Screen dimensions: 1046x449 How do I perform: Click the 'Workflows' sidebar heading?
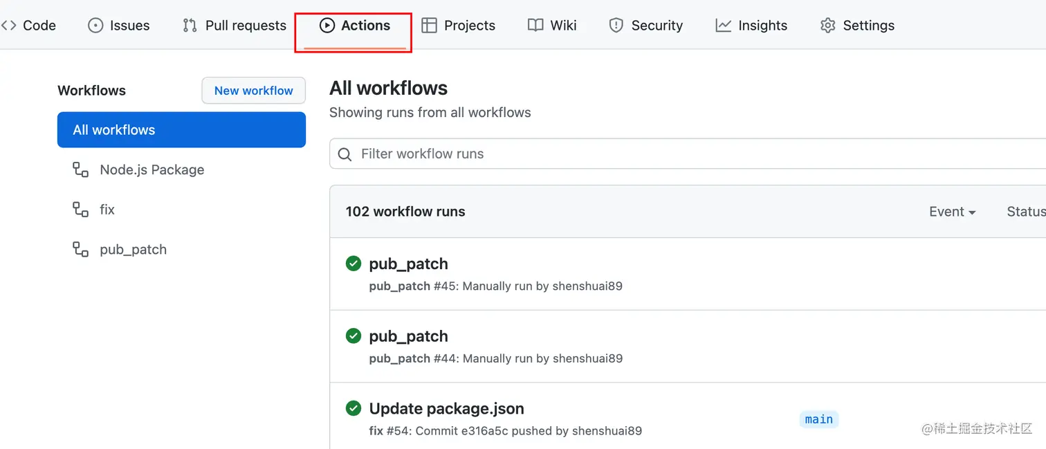(91, 91)
